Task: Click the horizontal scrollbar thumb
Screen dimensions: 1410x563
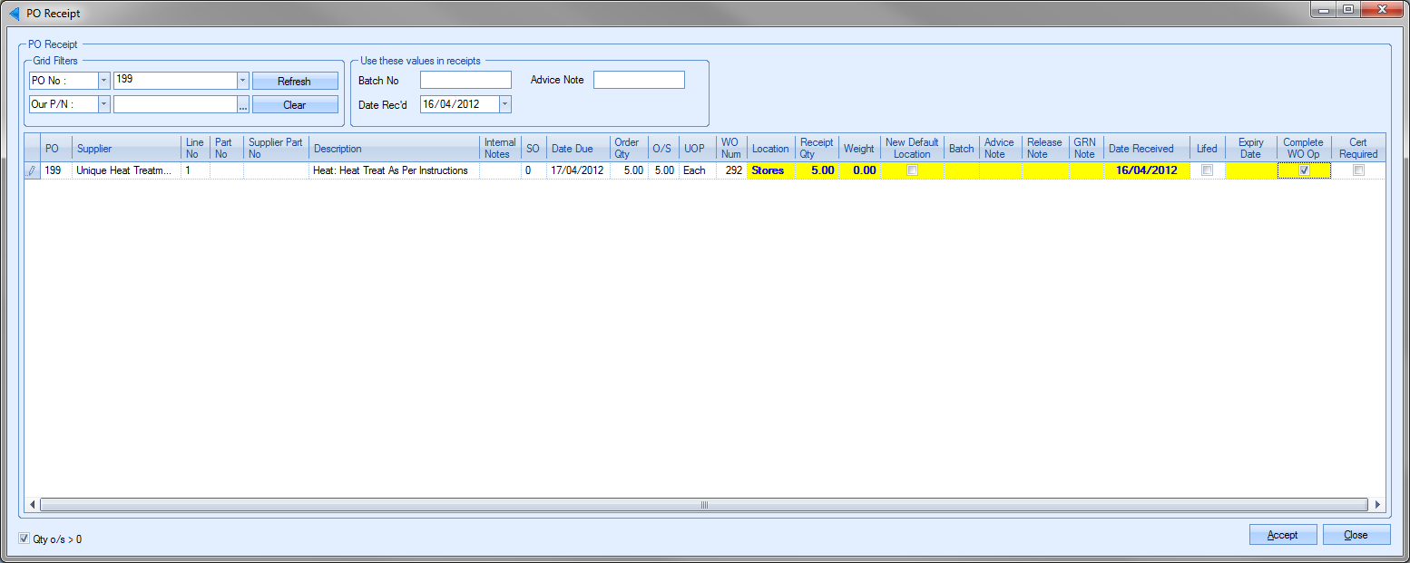Action: (x=703, y=504)
